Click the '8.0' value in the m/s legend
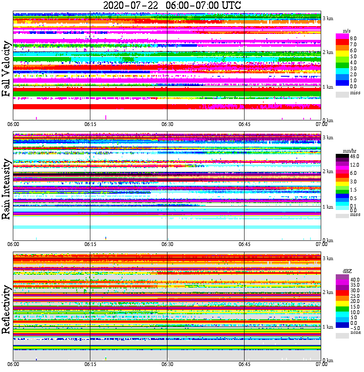 (x=353, y=39)
